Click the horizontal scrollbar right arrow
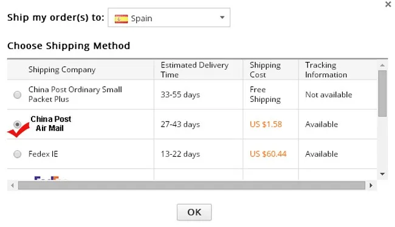This screenshot has height=227, width=395. click(371, 186)
